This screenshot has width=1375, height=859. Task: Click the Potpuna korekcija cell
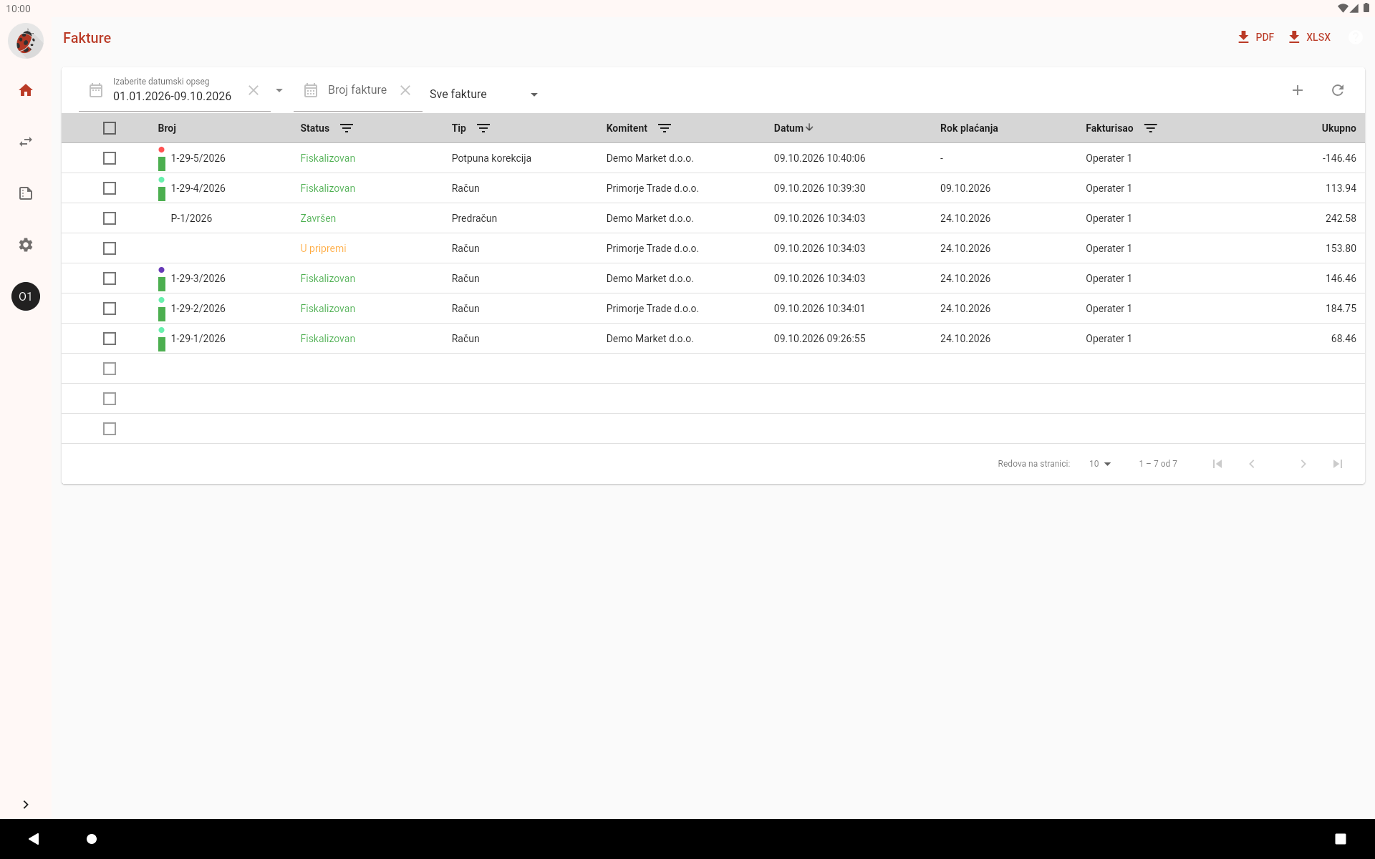pyautogui.click(x=491, y=158)
